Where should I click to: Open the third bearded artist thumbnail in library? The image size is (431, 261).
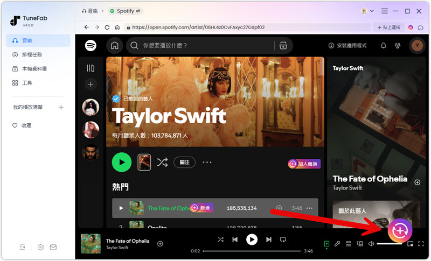click(91, 152)
